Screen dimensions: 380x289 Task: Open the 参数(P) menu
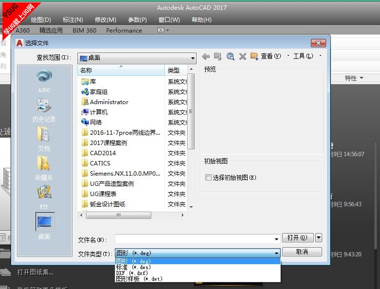tap(137, 20)
